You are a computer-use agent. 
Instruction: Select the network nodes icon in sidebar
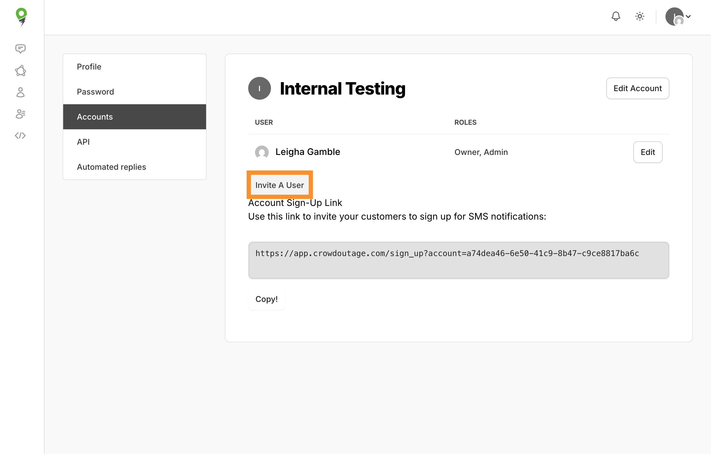tap(20, 71)
